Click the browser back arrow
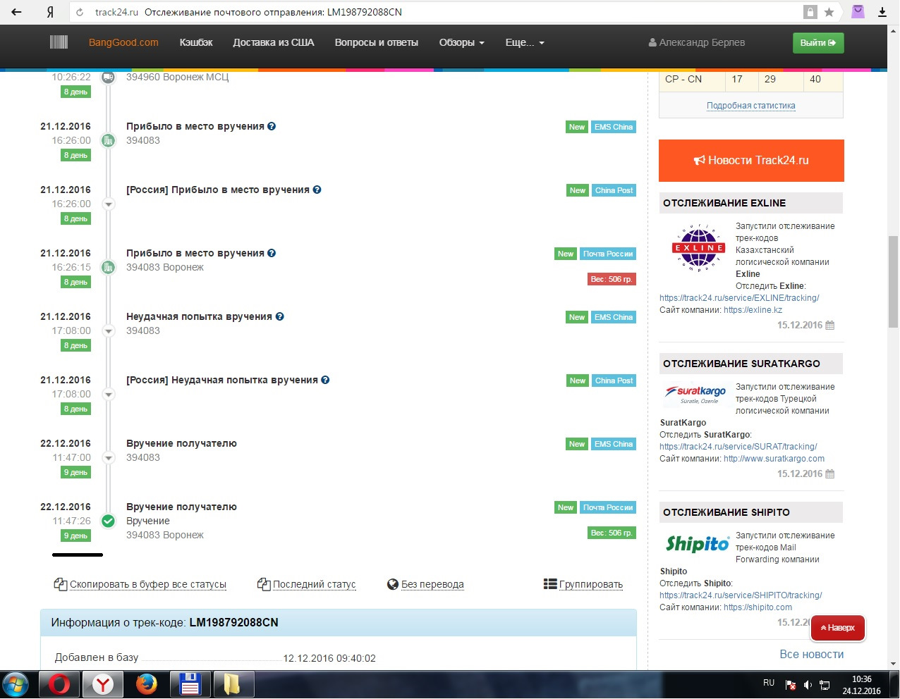 [16, 12]
